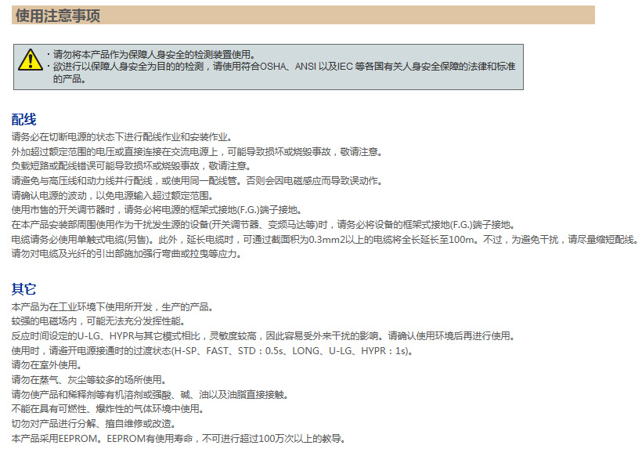
Task: Click the line 请勿在室外使用
Action: [48, 365]
